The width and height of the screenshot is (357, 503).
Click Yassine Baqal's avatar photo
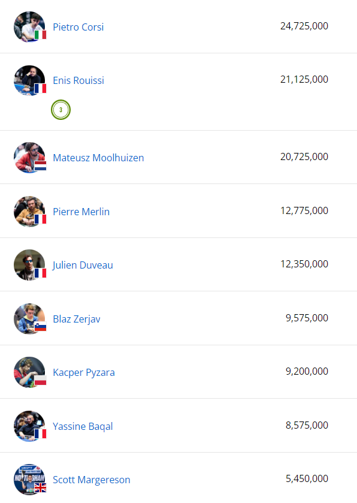29,426
